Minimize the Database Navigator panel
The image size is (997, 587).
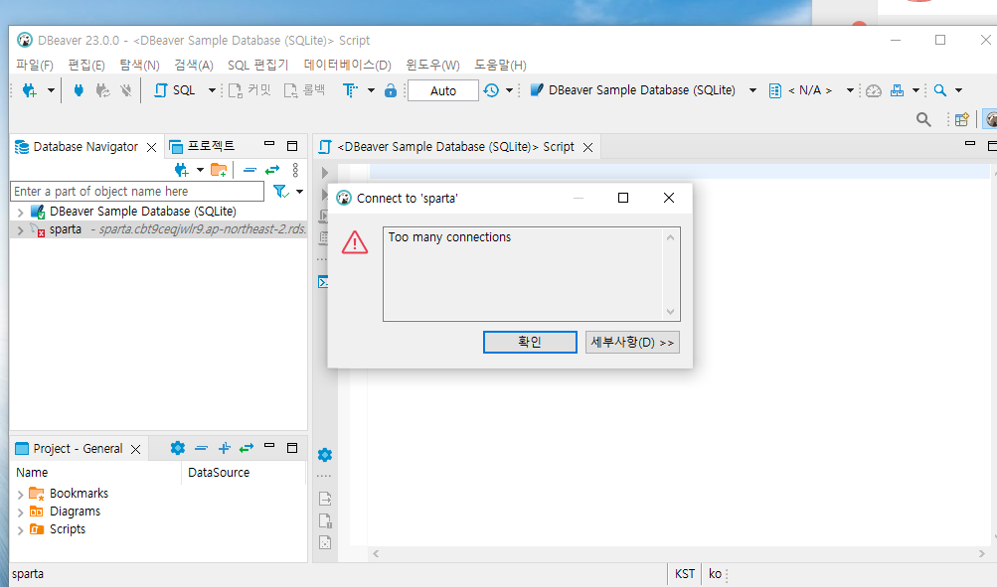pos(269,144)
